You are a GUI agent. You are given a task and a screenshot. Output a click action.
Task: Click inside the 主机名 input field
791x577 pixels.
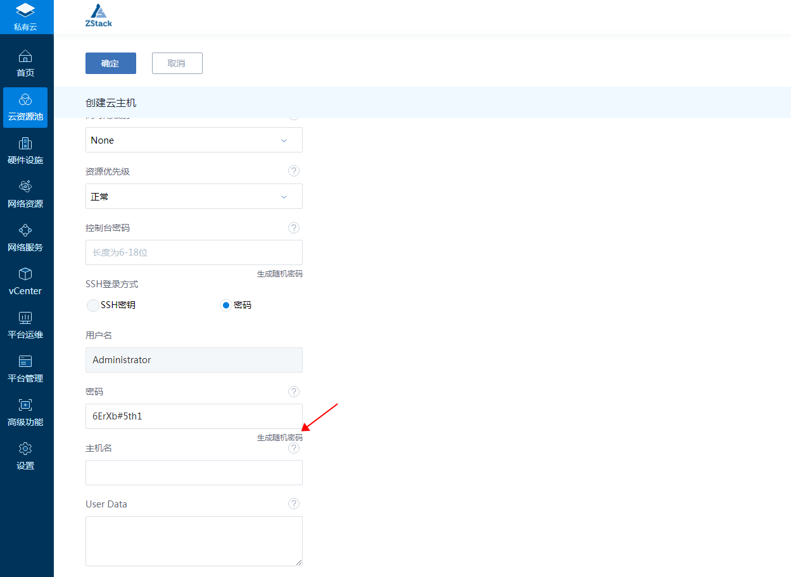coord(193,473)
